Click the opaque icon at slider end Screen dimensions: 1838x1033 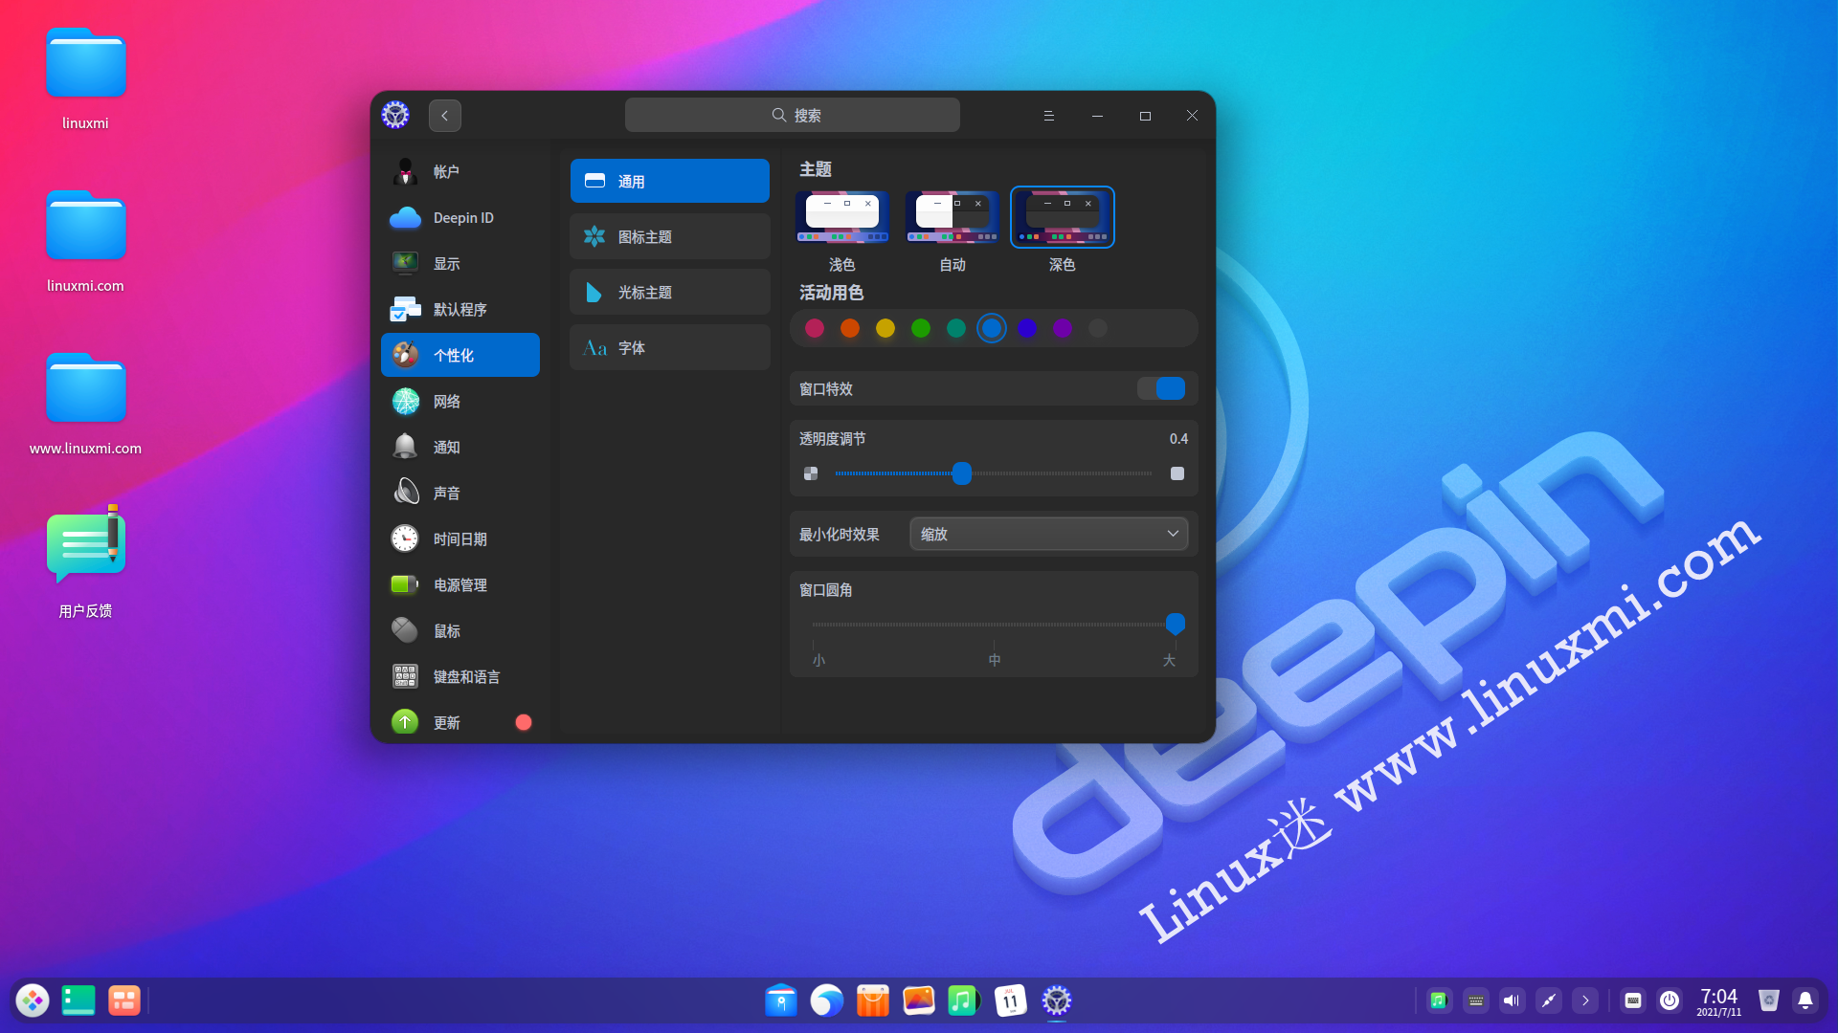coord(1177,473)
